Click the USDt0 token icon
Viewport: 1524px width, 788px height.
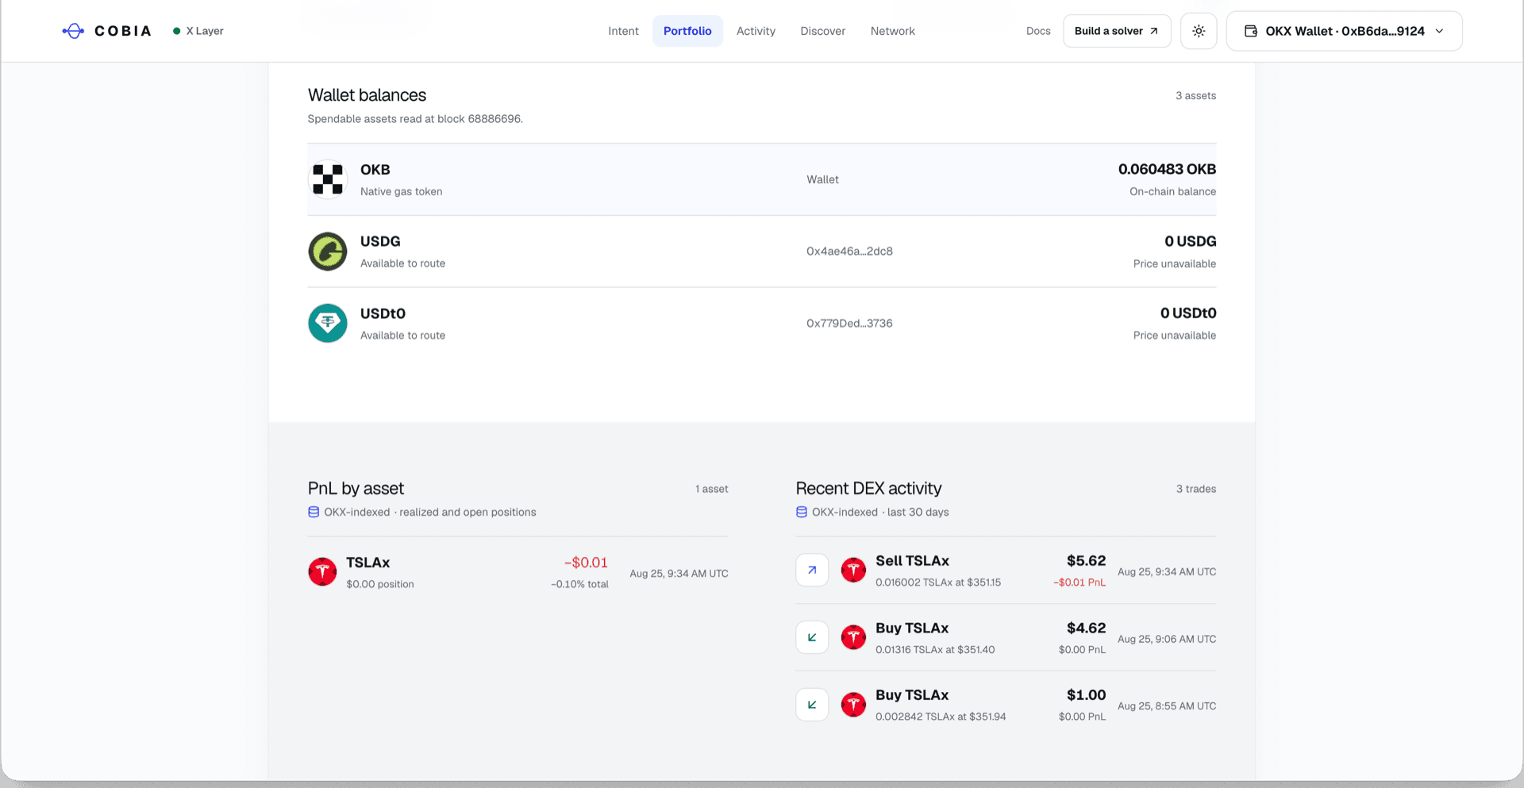(x=328, y=323)
